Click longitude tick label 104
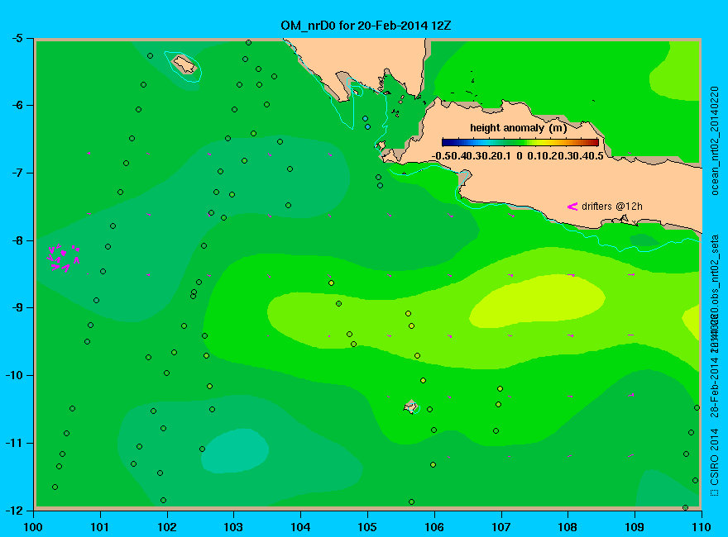 tap(300, 527)
